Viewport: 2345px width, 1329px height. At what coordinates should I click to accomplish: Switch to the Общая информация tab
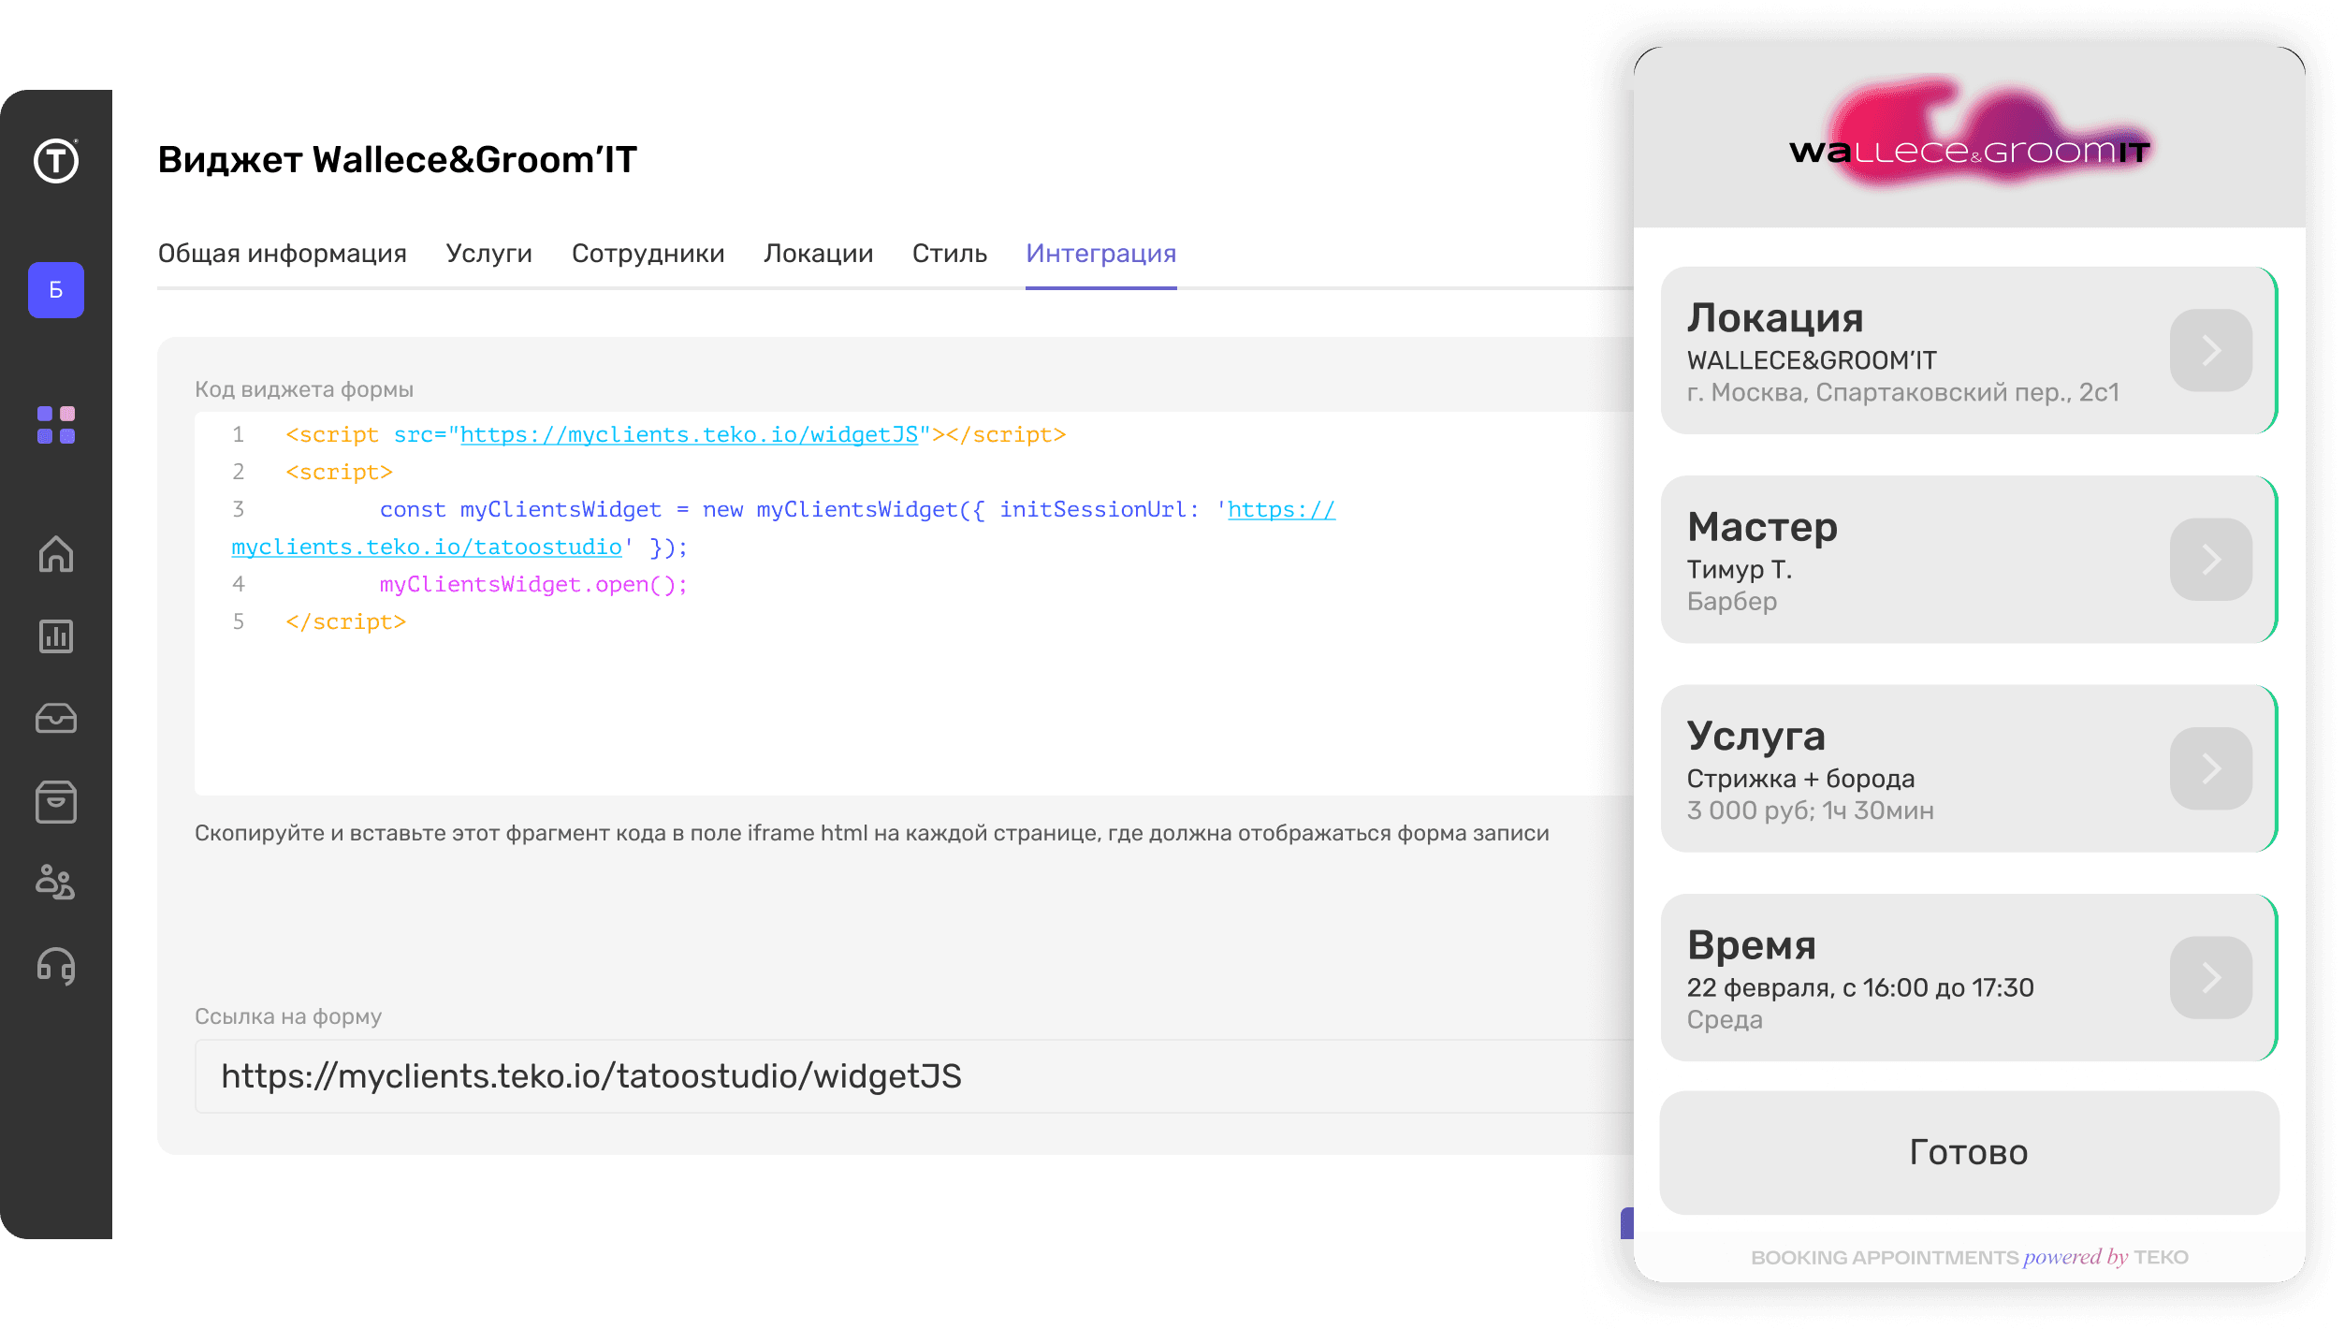[282, 254]
